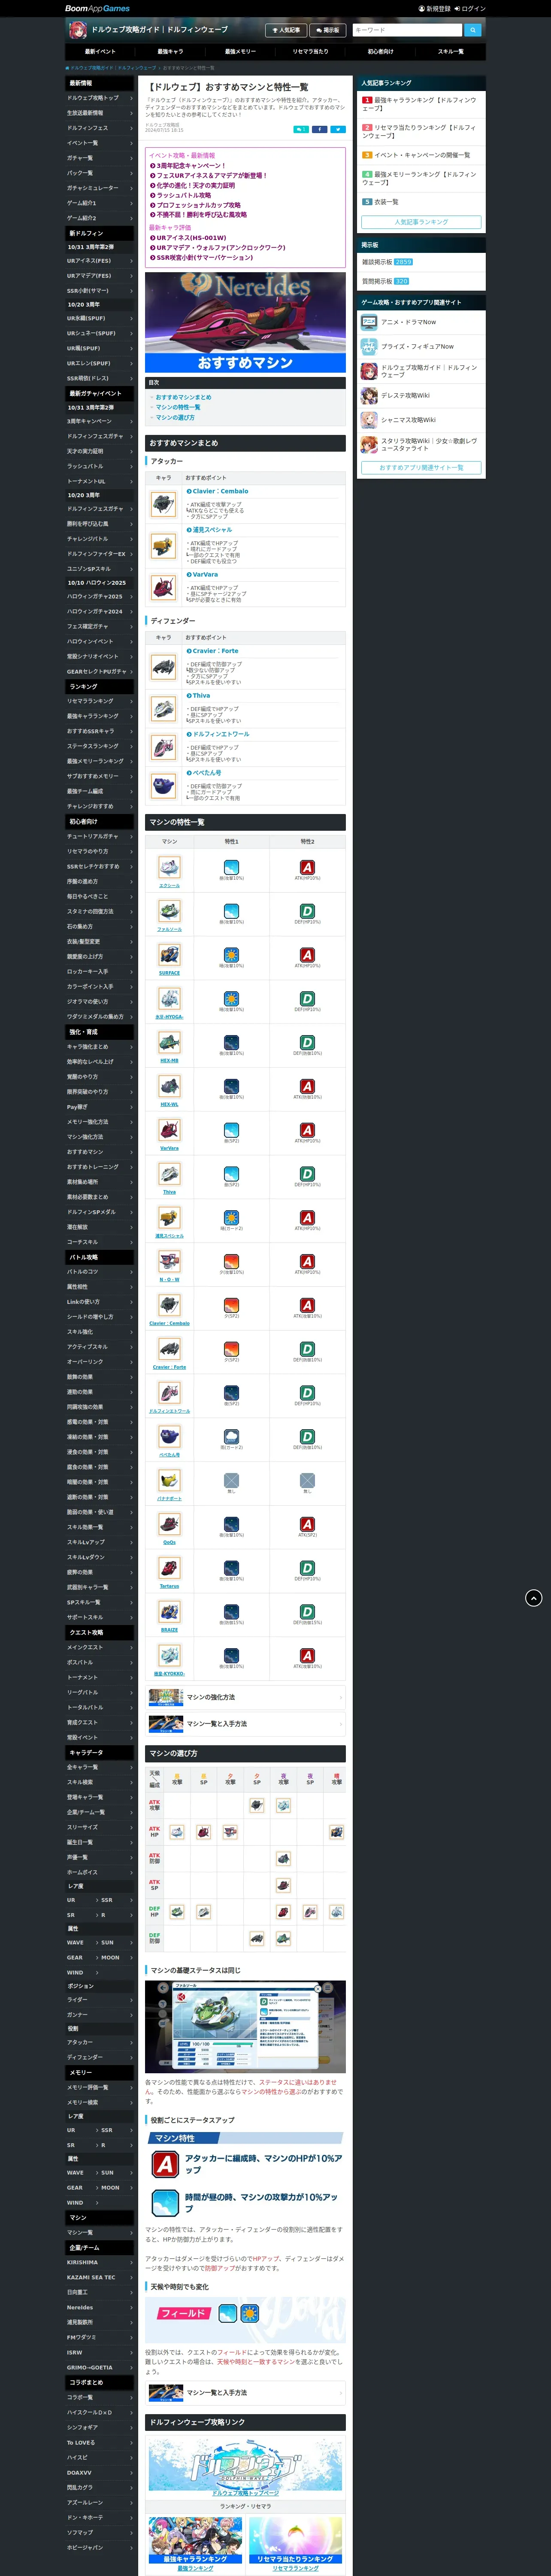Open URアイネス(HS-001W) evaluation link
Image resolution: width=551 pixels, height=2576 pixels.
point(191,238)
